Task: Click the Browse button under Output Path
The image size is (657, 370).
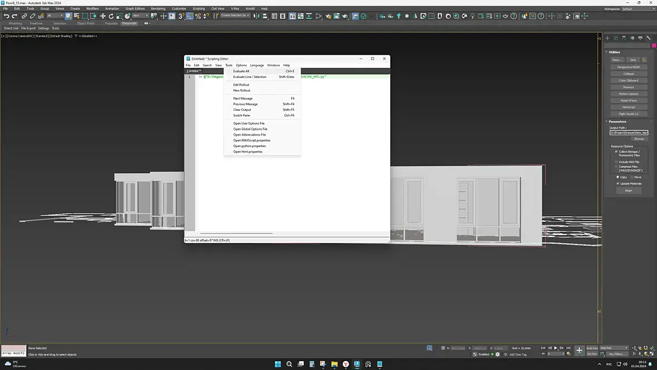Action: pyautogui.click(x=639, y=139)
